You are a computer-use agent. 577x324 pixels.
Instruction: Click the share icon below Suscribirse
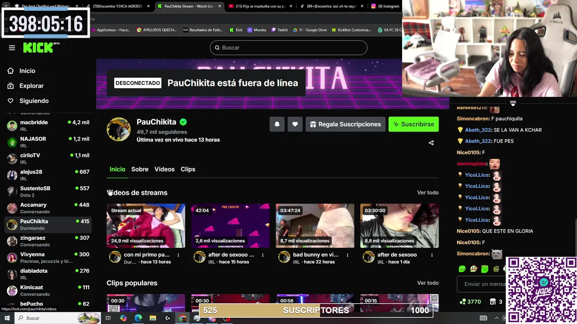[431, 143]
